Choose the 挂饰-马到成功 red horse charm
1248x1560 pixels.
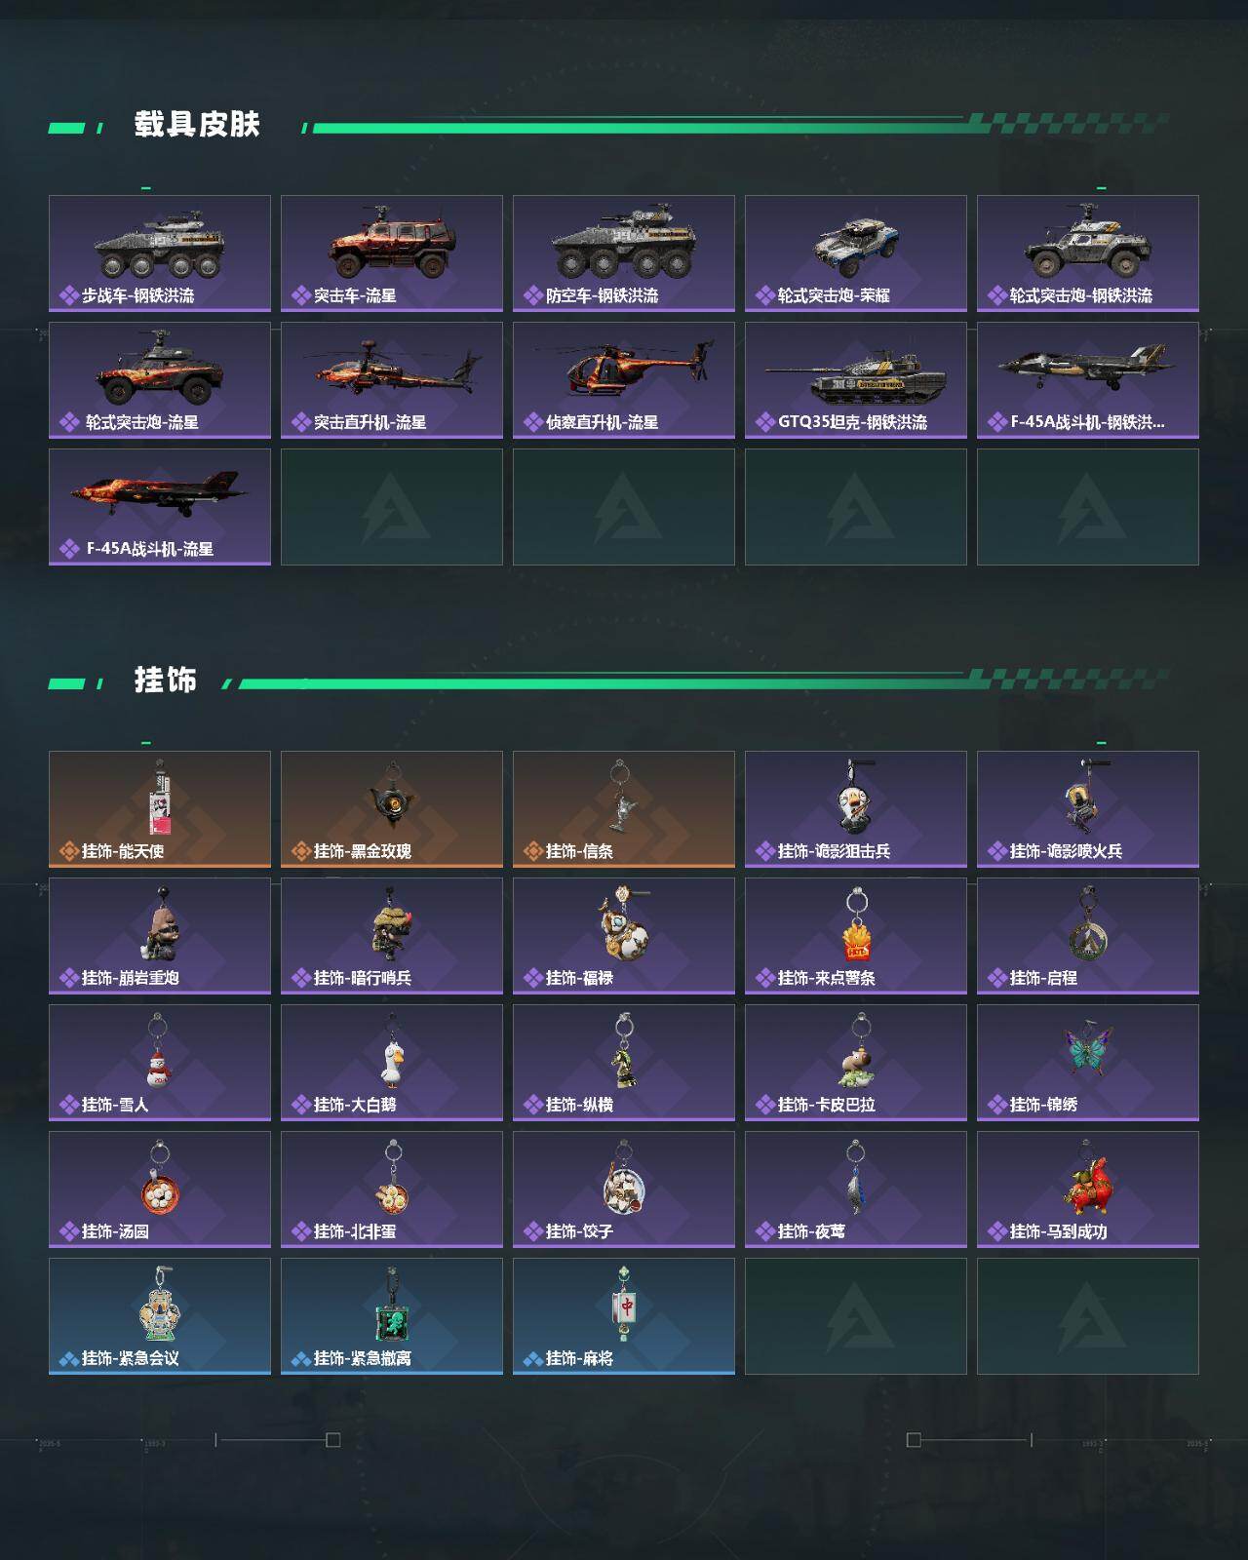point(1088,1189)
